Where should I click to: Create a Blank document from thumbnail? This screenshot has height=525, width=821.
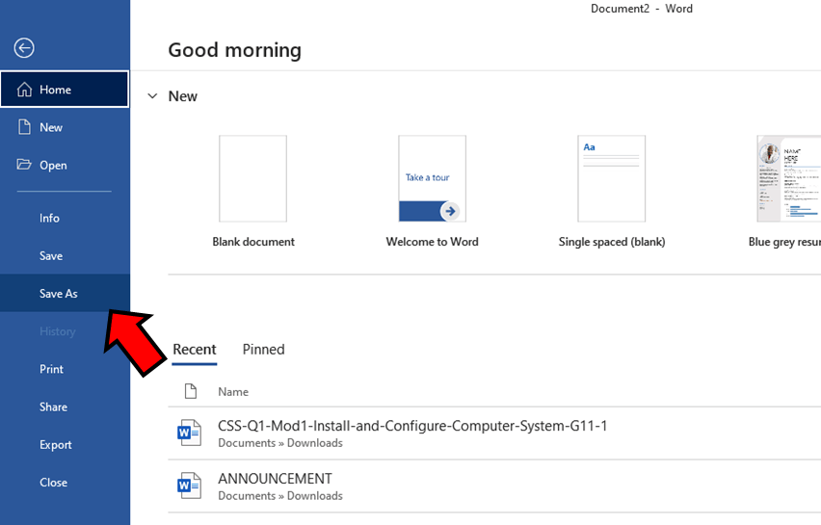click(252, 178)
